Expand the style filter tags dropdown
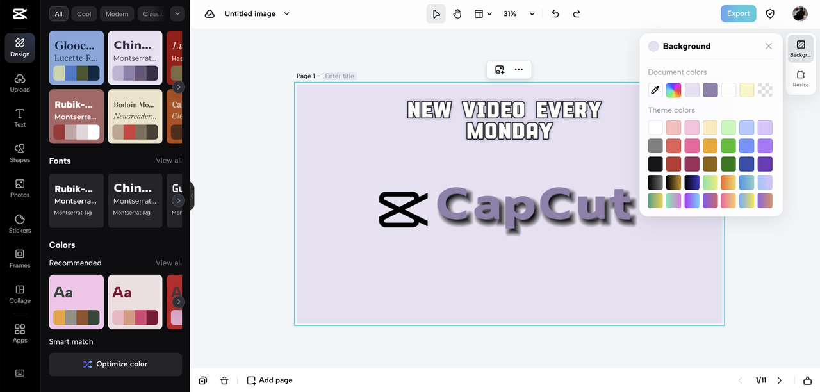The width and height of the screenshot is (820, 392). click(177, 13)
